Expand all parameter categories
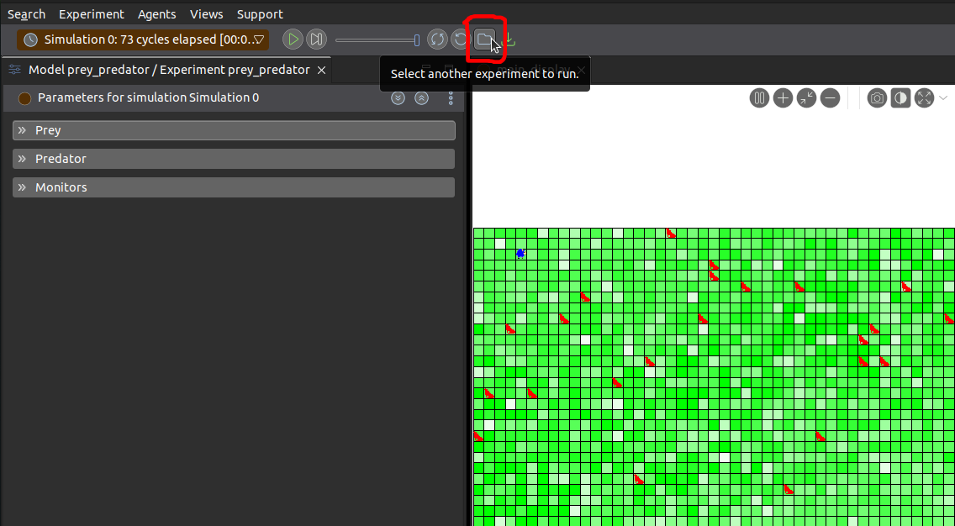 (398, 98)
